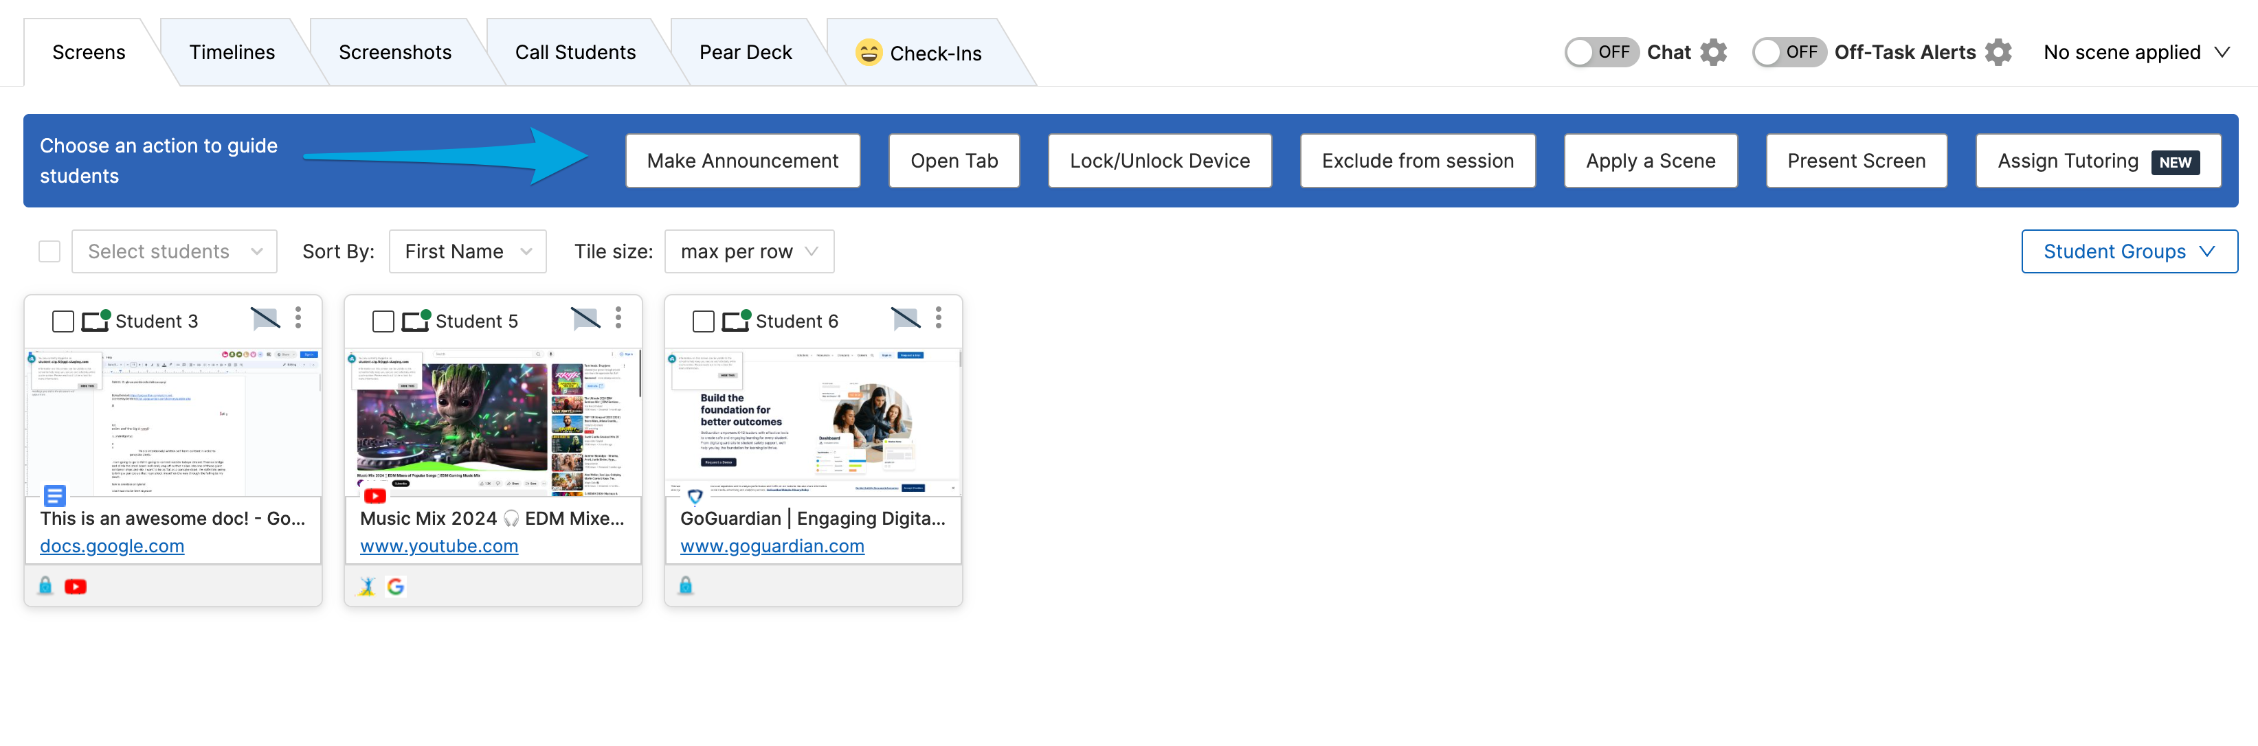Check the Student 5 checkbox

click(383, 321)
